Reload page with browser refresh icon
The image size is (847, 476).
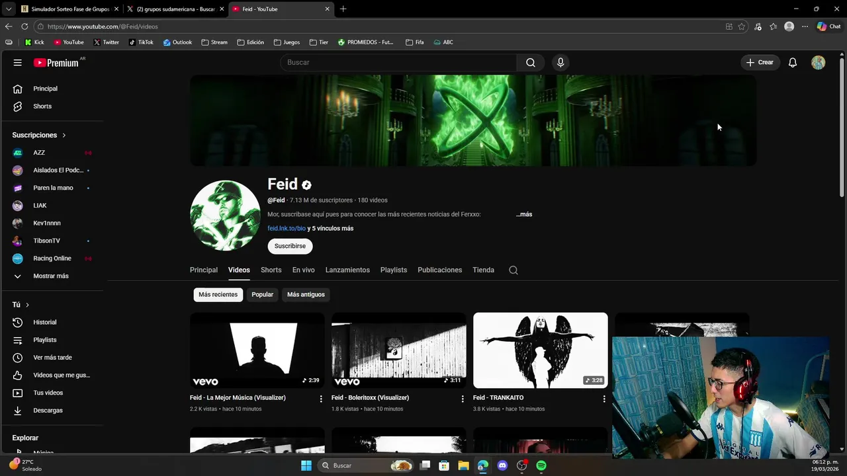pos(24,26)
